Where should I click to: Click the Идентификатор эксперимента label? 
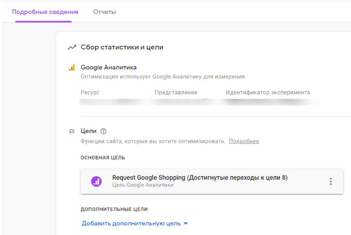(x=268, y=92)
